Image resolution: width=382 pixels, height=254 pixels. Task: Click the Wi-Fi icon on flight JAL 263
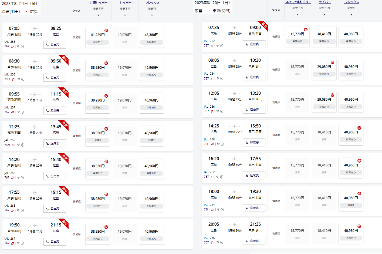[x=18, y=178]
